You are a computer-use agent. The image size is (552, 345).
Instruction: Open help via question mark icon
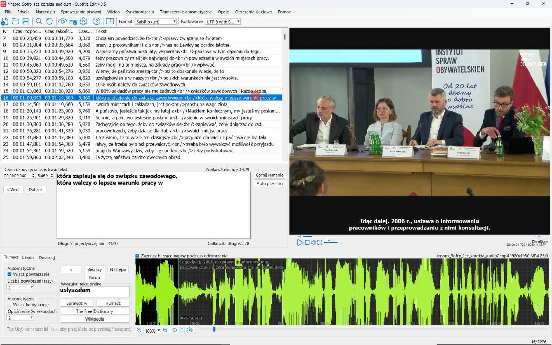pos(97,21)
